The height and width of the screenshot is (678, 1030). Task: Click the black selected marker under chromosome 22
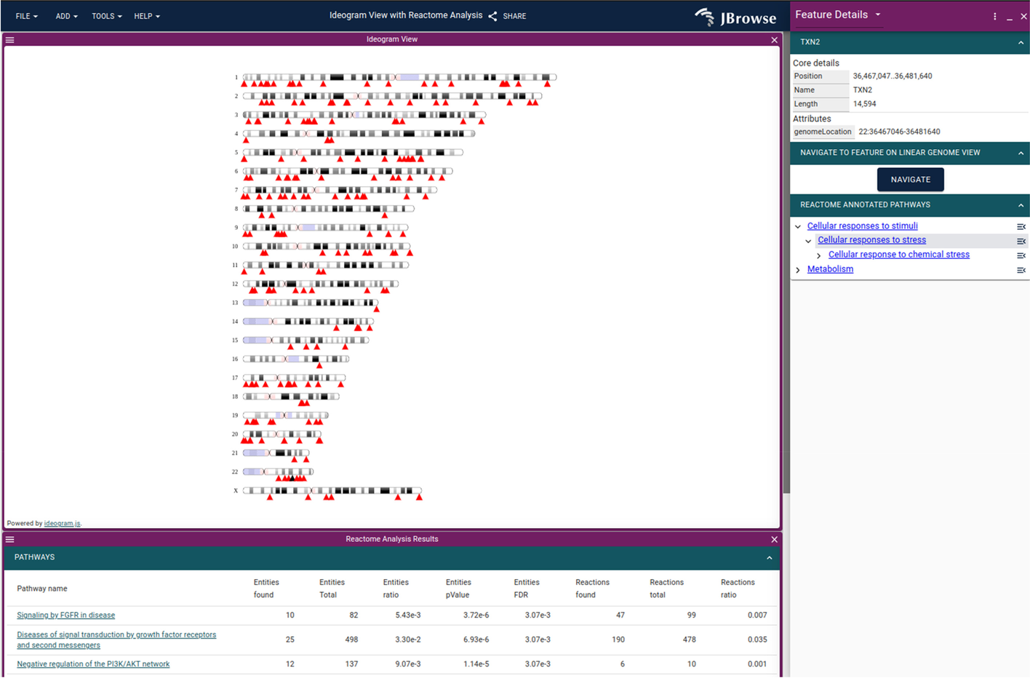tap(292, 478)
